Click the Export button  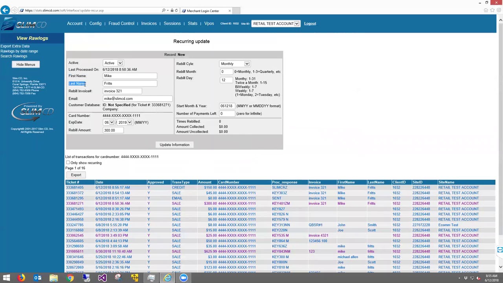[x=76, y=175]
